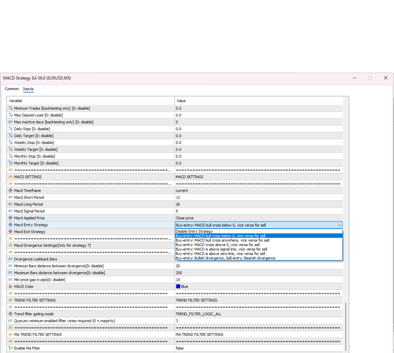Screen dimensions: 394x353
Task: Click the Macd Short Period integer icon
Action: [x=10, y=197]
